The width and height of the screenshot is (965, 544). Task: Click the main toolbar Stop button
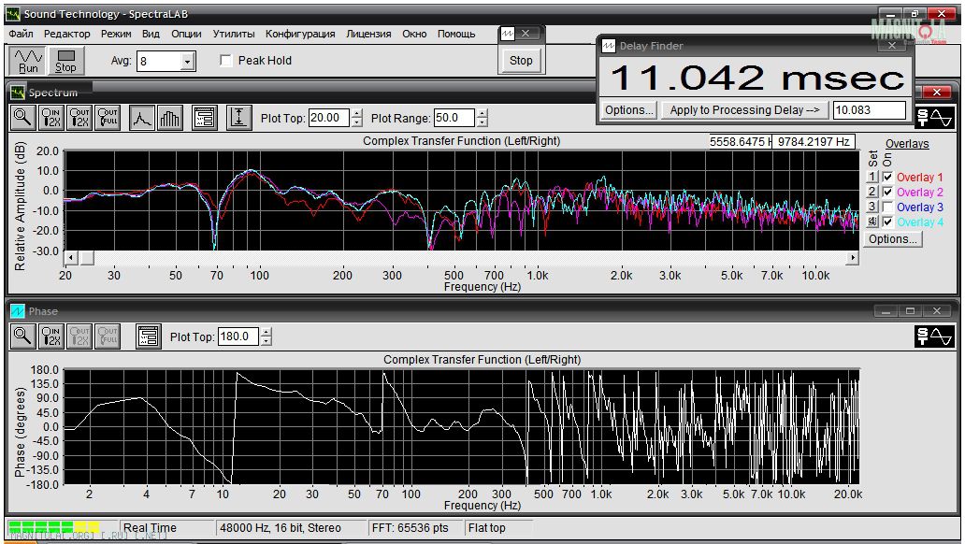pyautogui.click(x=65, y=61)
